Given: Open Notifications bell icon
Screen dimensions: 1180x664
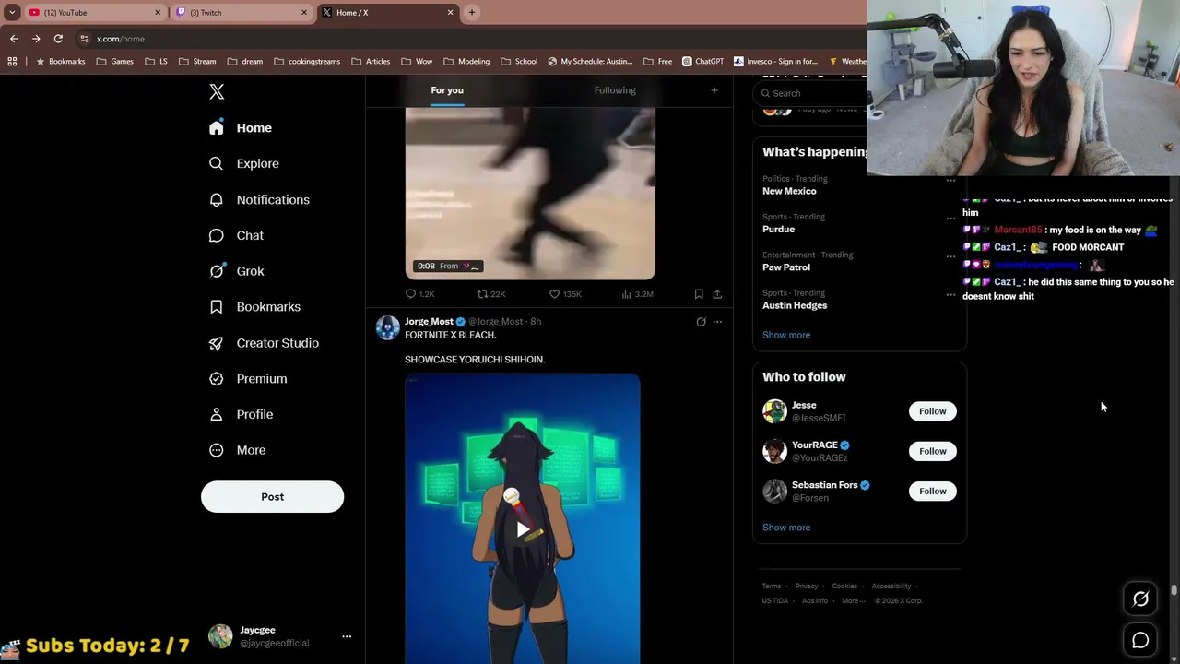Looking at the screenshot, I should click(x=217, y=199).
